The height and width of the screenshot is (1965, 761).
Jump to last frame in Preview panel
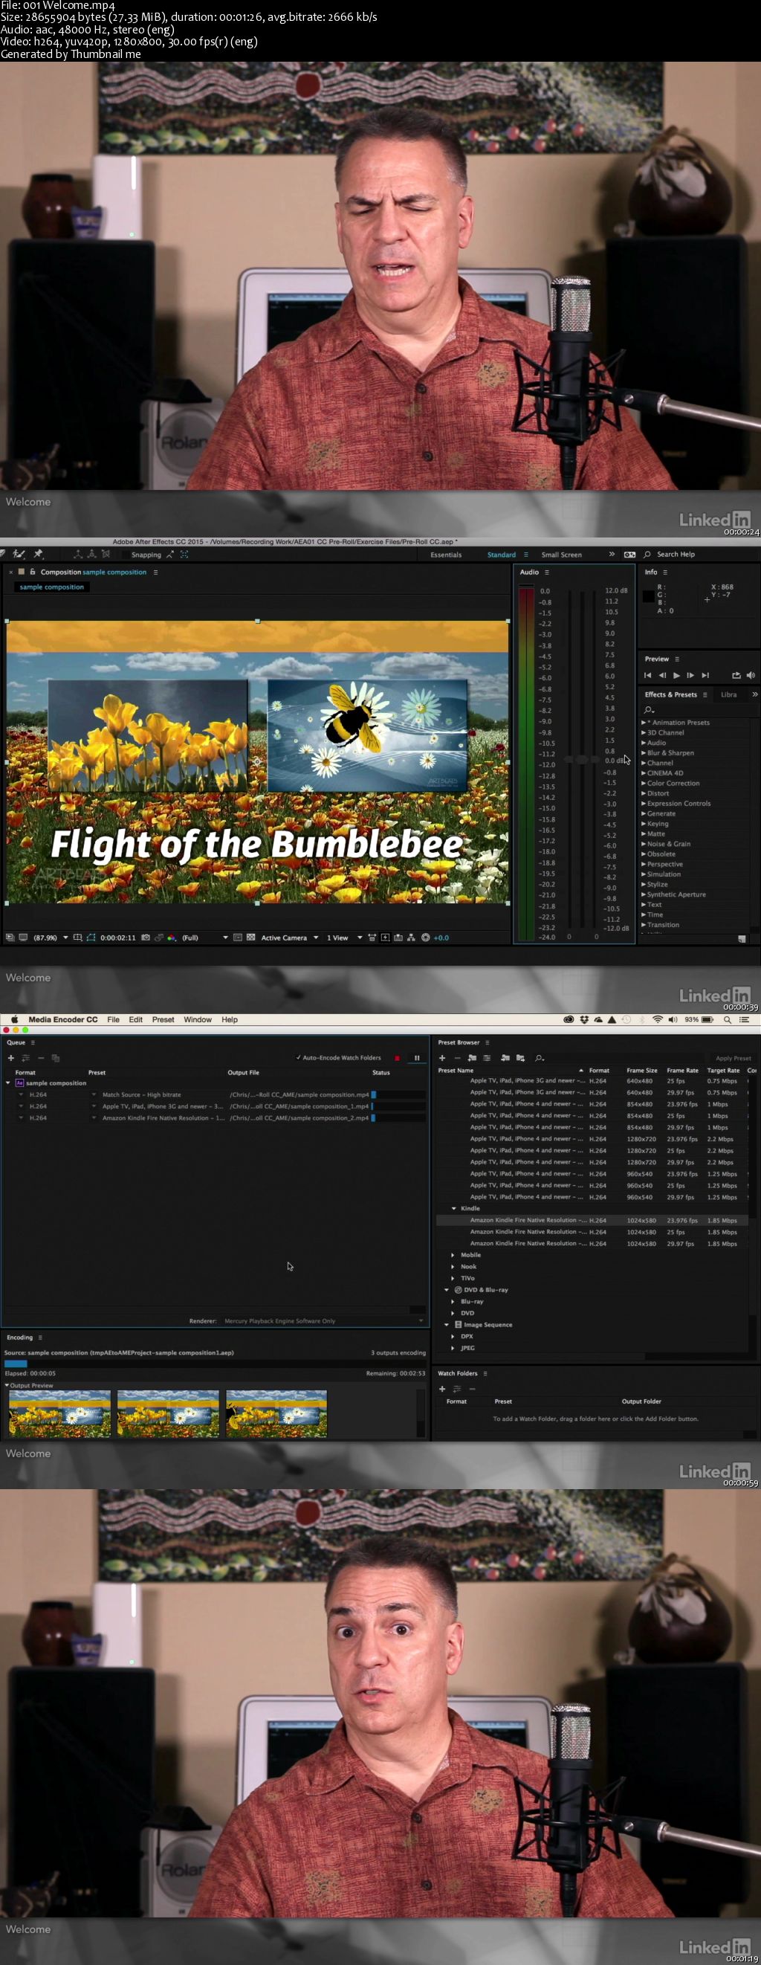point(705,675)
